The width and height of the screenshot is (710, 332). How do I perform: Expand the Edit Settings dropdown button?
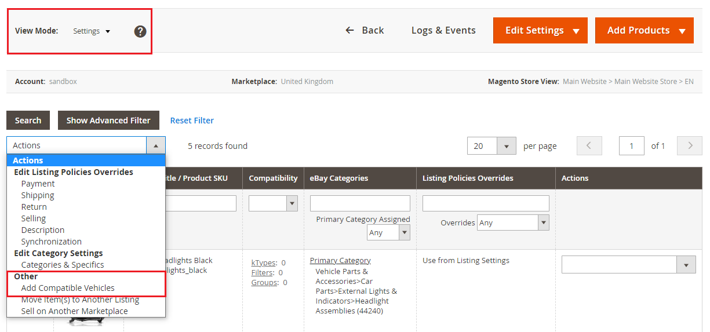(x=540, y=30)
